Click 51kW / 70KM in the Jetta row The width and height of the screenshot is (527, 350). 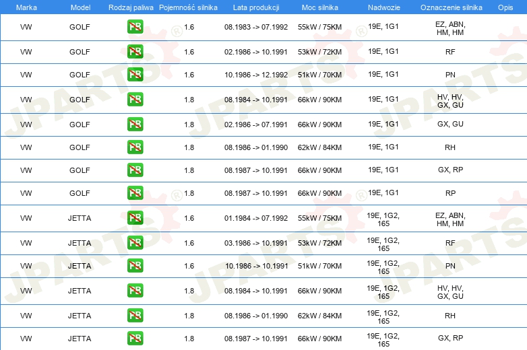coord(319,266)
